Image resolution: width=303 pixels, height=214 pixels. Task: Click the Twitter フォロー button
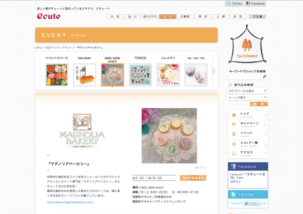pos(252,203)
